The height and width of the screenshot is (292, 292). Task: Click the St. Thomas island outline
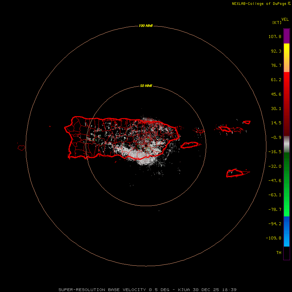pos(225,129)
